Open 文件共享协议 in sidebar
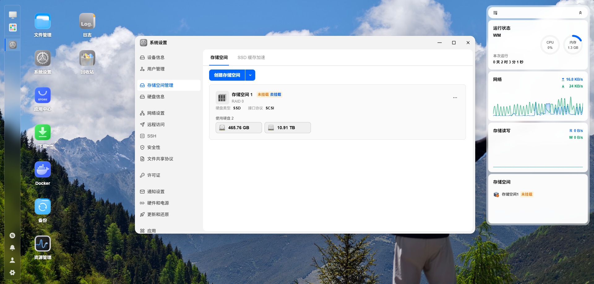Screen dimensions: 594x284 tap(169, 159)
